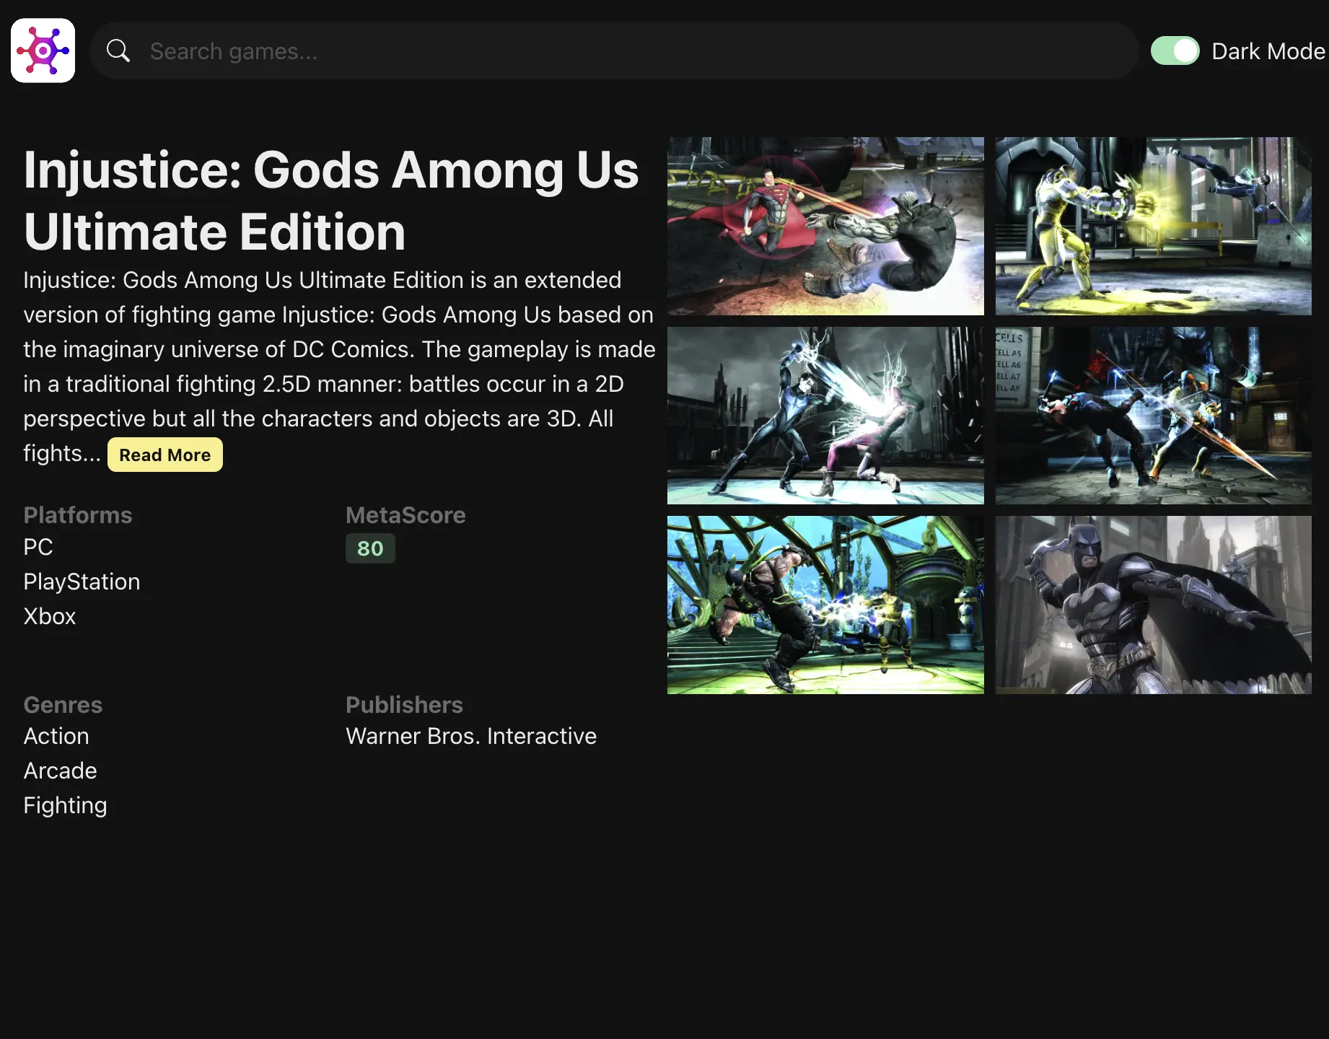
Task: Click the Action genre text
Action: coord(56,736)
